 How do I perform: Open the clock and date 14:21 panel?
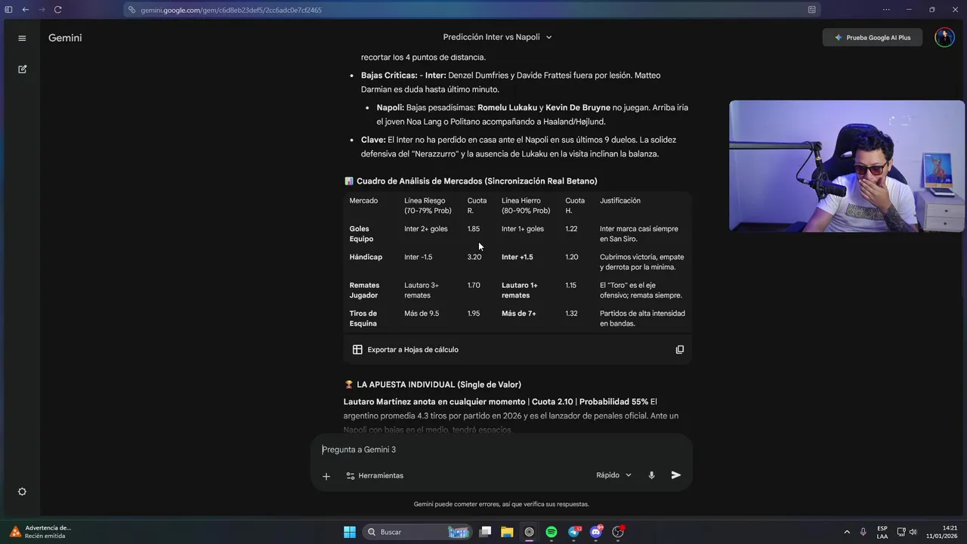click(x=943, y=532)
